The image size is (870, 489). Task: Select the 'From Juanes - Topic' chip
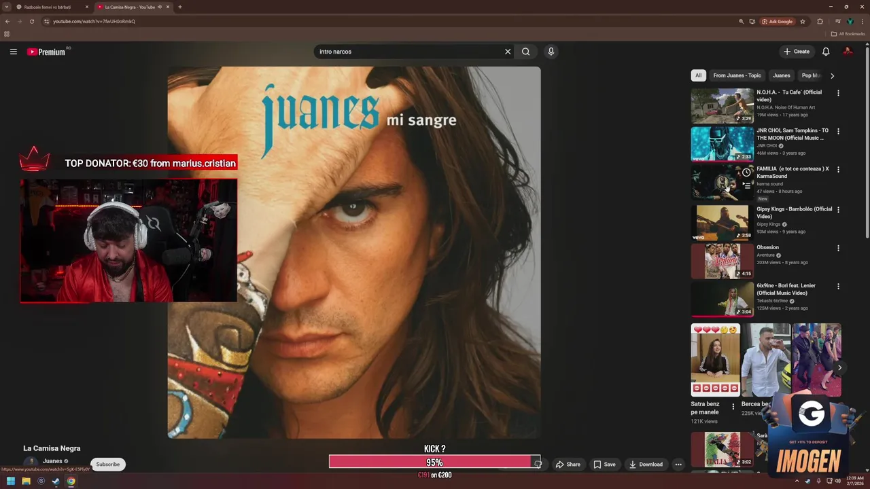point(737,75)
